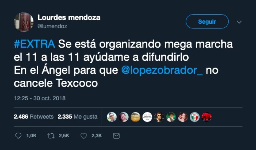This screenshot has height=150, width=256.
Task: Click the @lumendoz handle
Action: click(x=52, y=26)
